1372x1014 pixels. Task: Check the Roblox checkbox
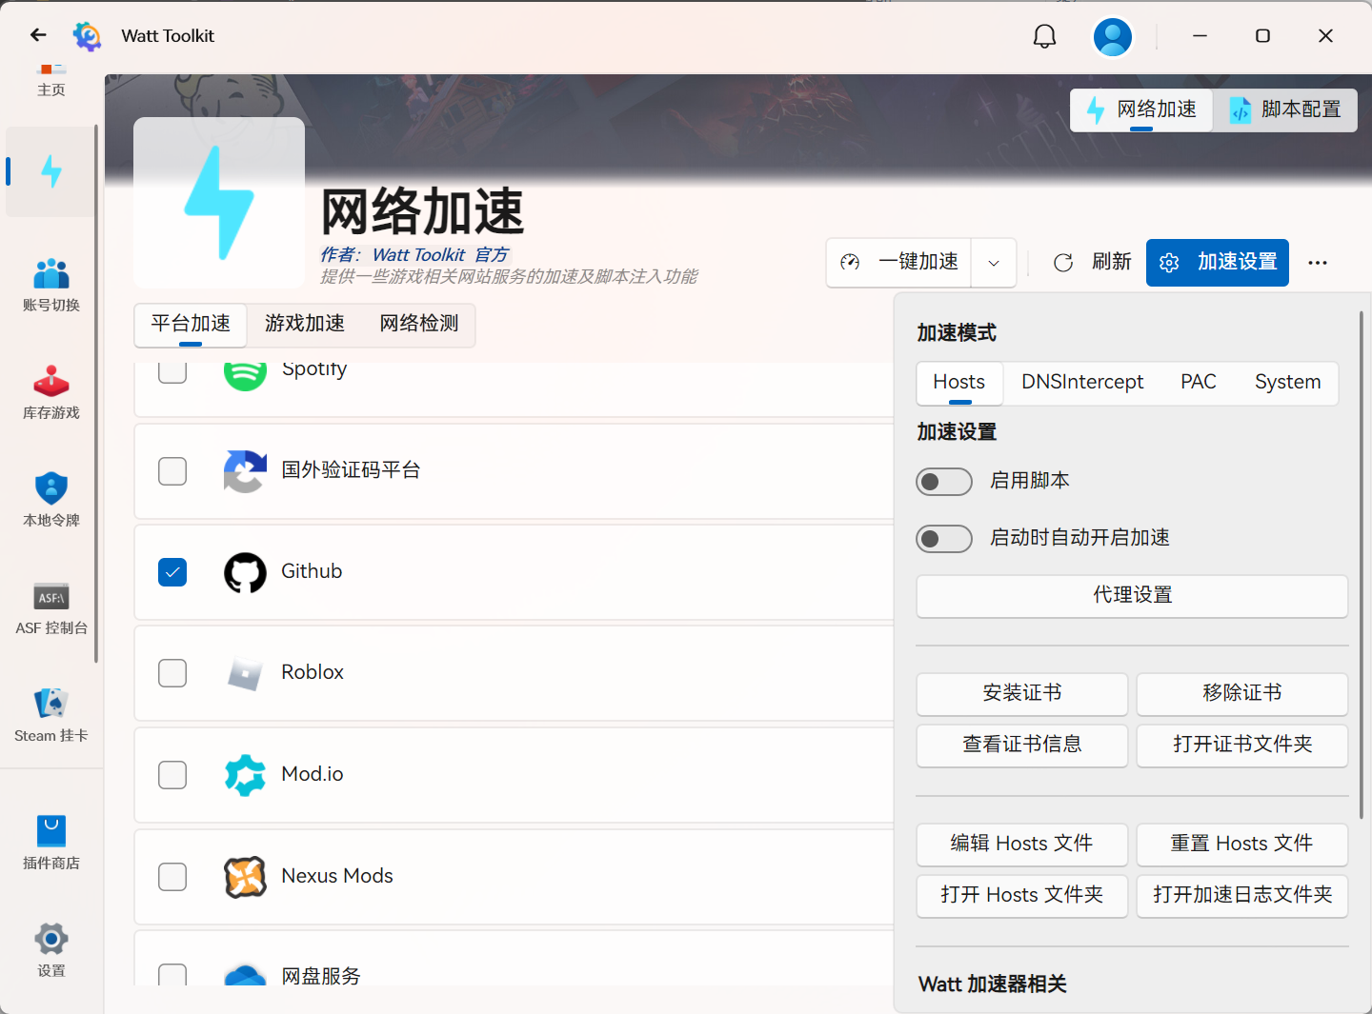coord(172,673)
